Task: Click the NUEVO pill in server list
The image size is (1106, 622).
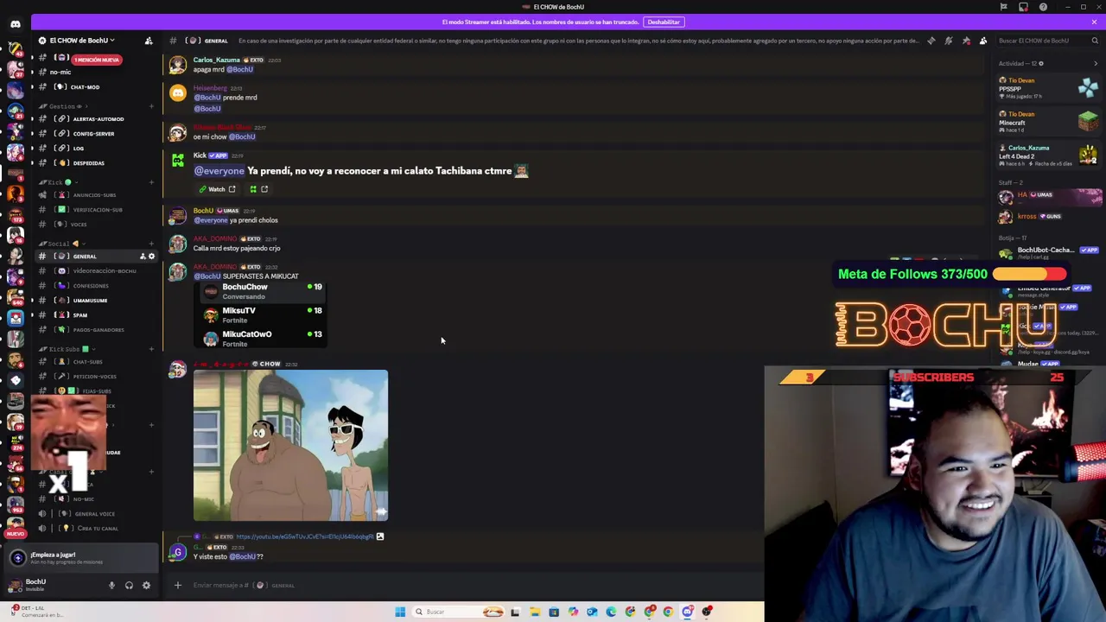Action: 16,535
